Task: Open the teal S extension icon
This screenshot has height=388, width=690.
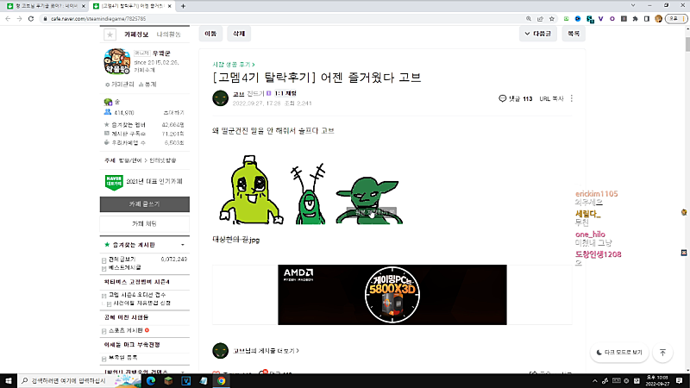Action: click(590, 19)
